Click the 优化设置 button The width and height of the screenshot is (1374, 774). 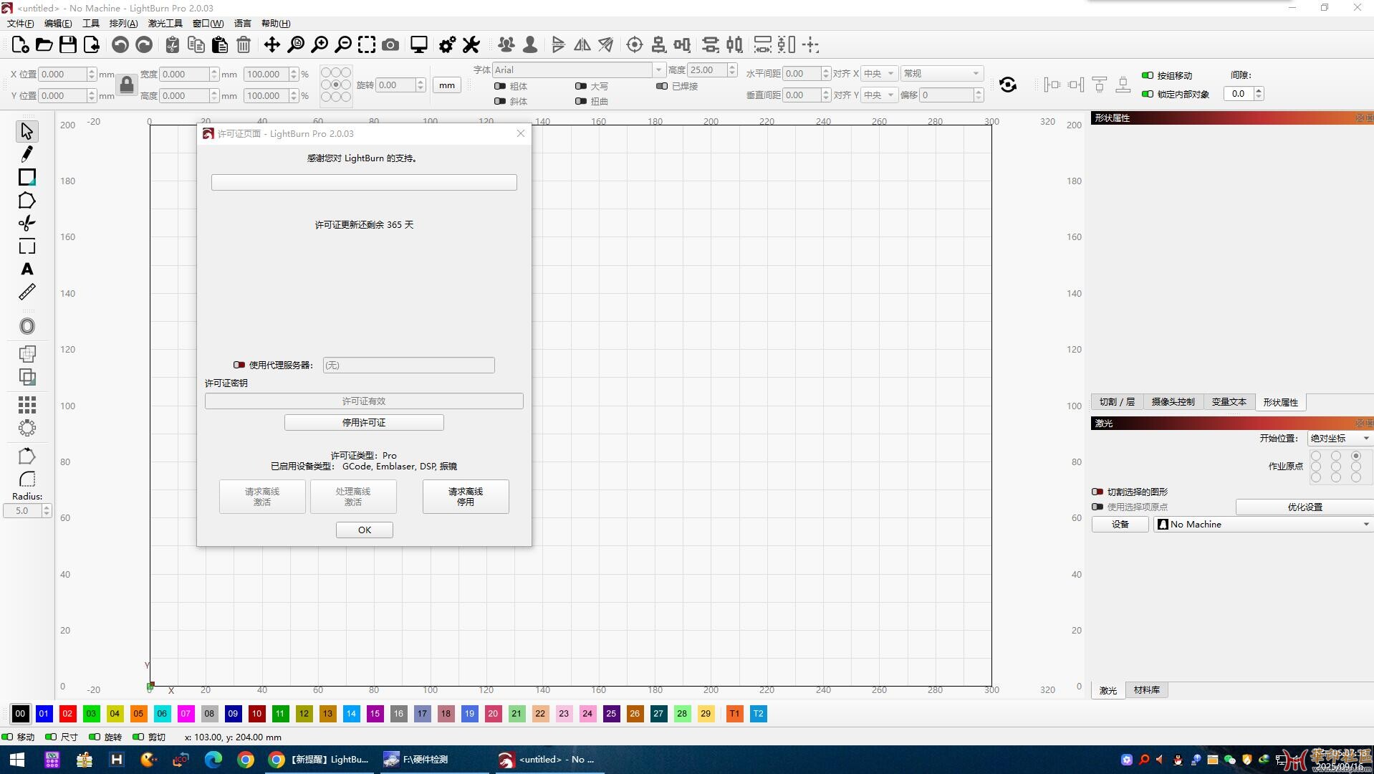point(1305,507)
